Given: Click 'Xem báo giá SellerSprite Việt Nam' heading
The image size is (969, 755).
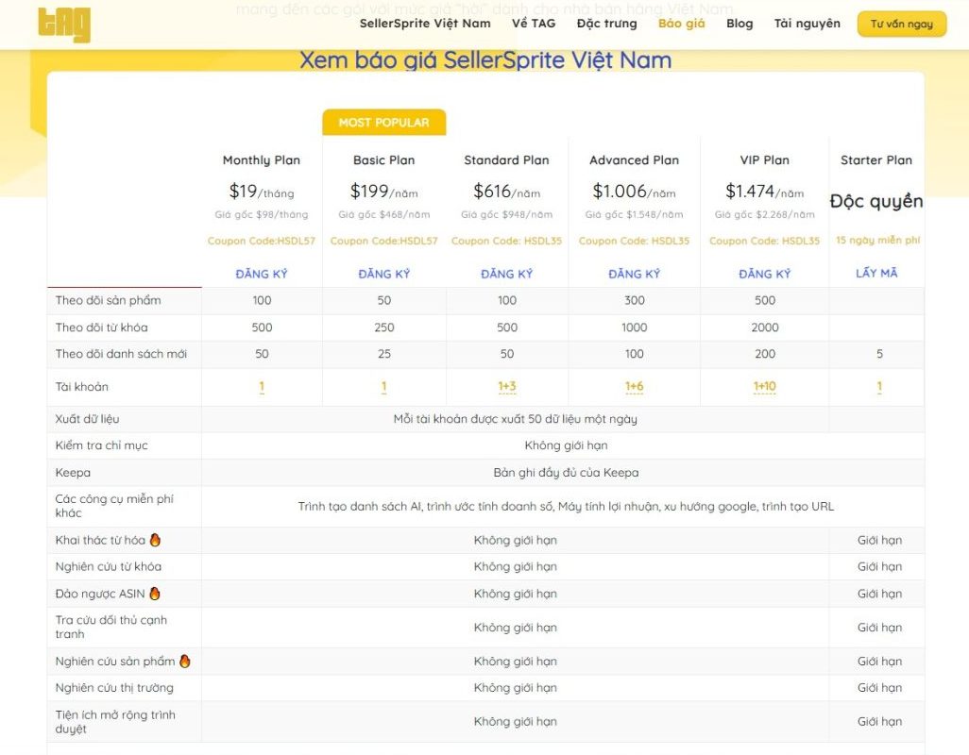Looking at the screenshot, I should (x=485, y=59).
